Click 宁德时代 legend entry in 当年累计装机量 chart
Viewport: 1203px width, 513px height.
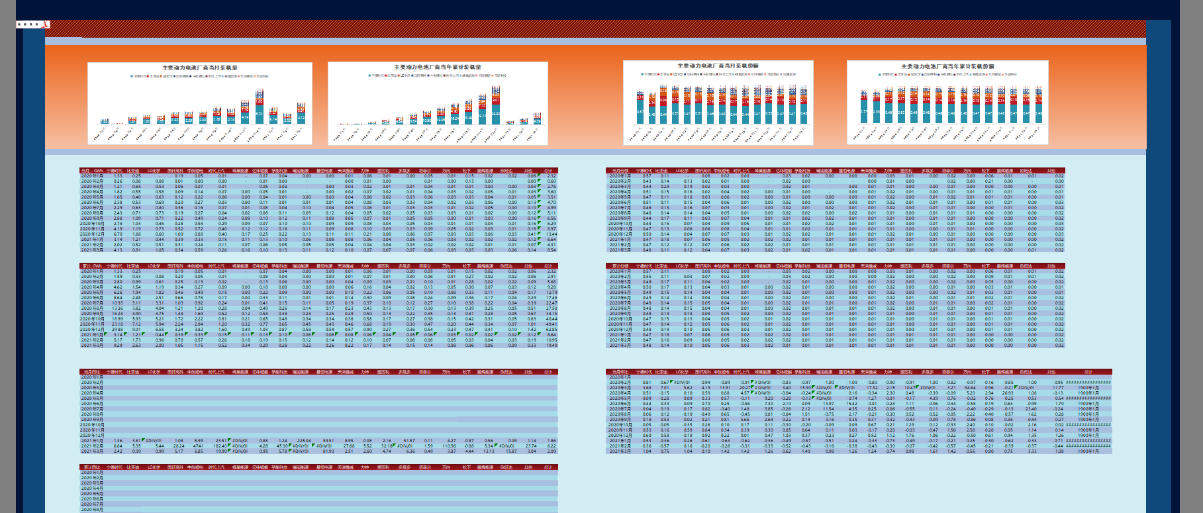tap(375, 75)
